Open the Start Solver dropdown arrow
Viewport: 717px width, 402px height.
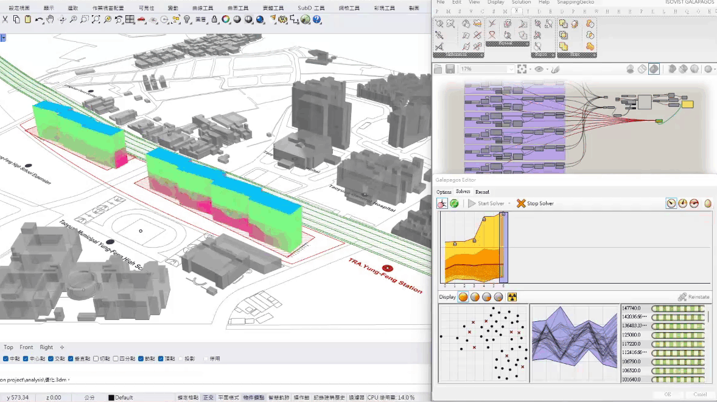click(x=509, y=203)
